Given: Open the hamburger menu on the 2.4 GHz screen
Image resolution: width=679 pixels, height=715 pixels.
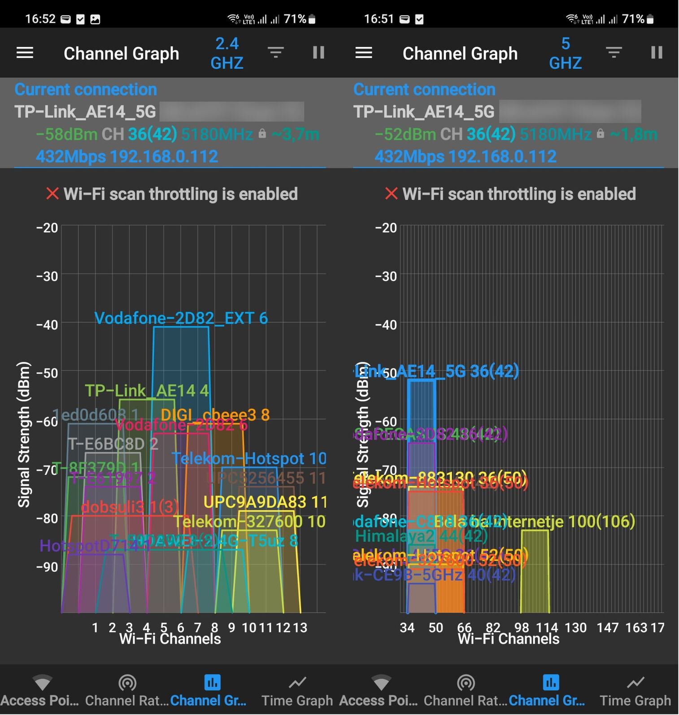Looking at the screenshot, I should click(x=25, y=53).
